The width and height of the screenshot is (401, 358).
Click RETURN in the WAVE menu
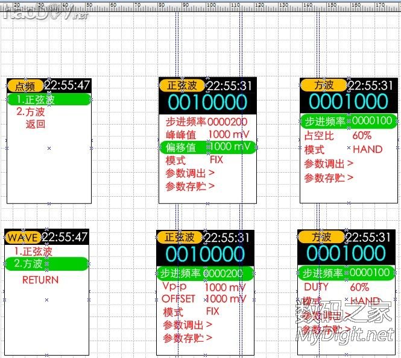(x=40, y=280)
